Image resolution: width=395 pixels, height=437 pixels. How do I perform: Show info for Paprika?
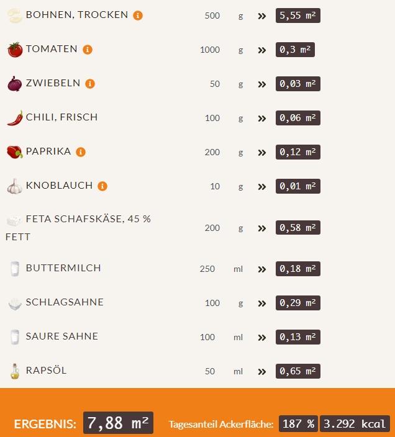pos(81,152)
